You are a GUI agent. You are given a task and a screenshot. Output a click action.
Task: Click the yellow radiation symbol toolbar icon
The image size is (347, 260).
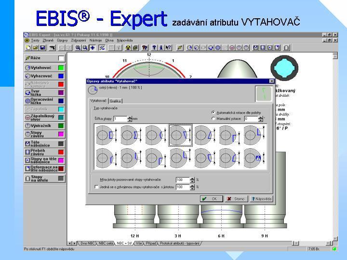pos(128,48)
